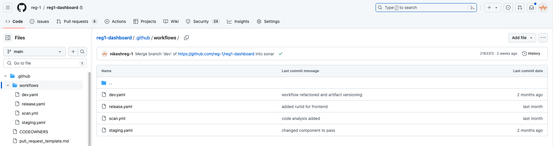
Task: Collapse the workflows folder in tree
Action: click(8, 85)
